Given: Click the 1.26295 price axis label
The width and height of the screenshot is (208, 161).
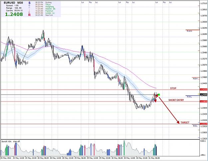Looking at the screenshot, I should pyautogui.click(x=204, y=28).
